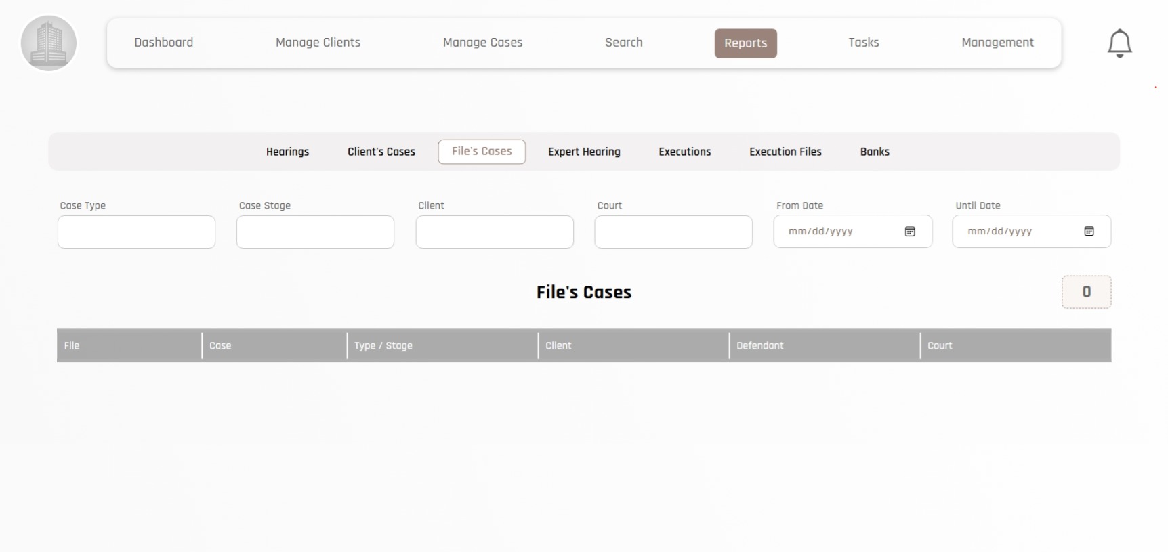
Task: Open the Tasks section
Action: click(x=863, y=43)
